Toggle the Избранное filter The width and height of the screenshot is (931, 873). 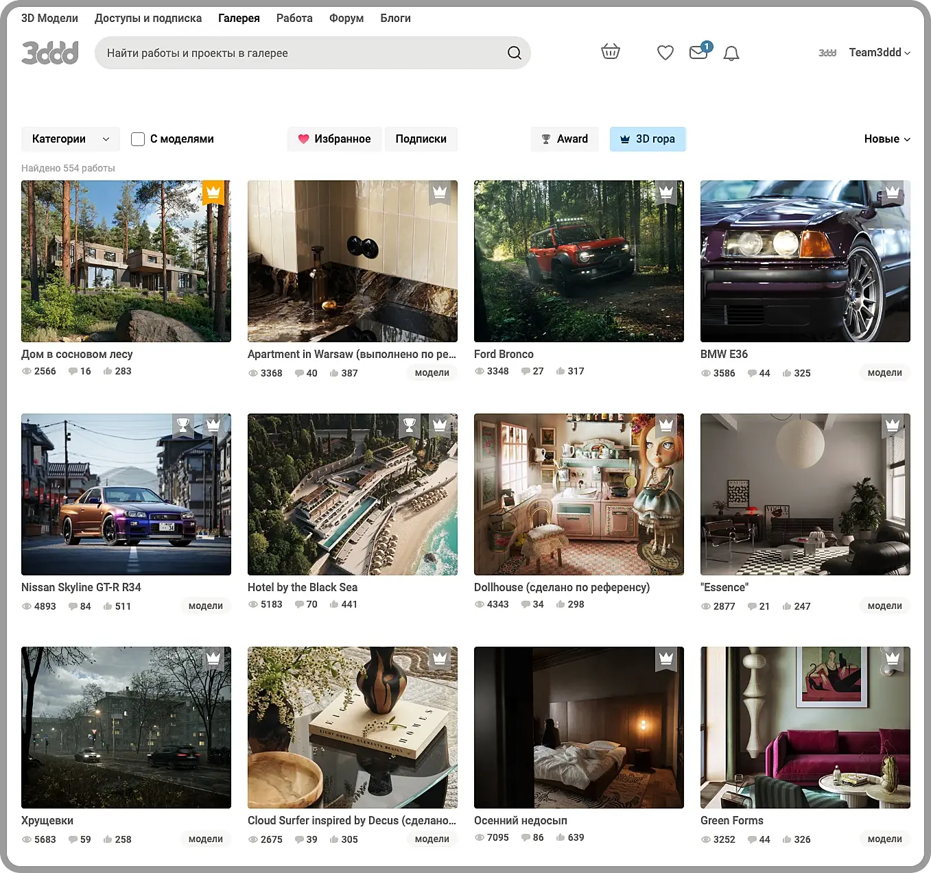click(335, 139)
